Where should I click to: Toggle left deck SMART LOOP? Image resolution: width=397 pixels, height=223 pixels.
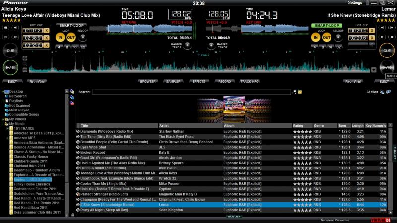(x=71, y=26)
